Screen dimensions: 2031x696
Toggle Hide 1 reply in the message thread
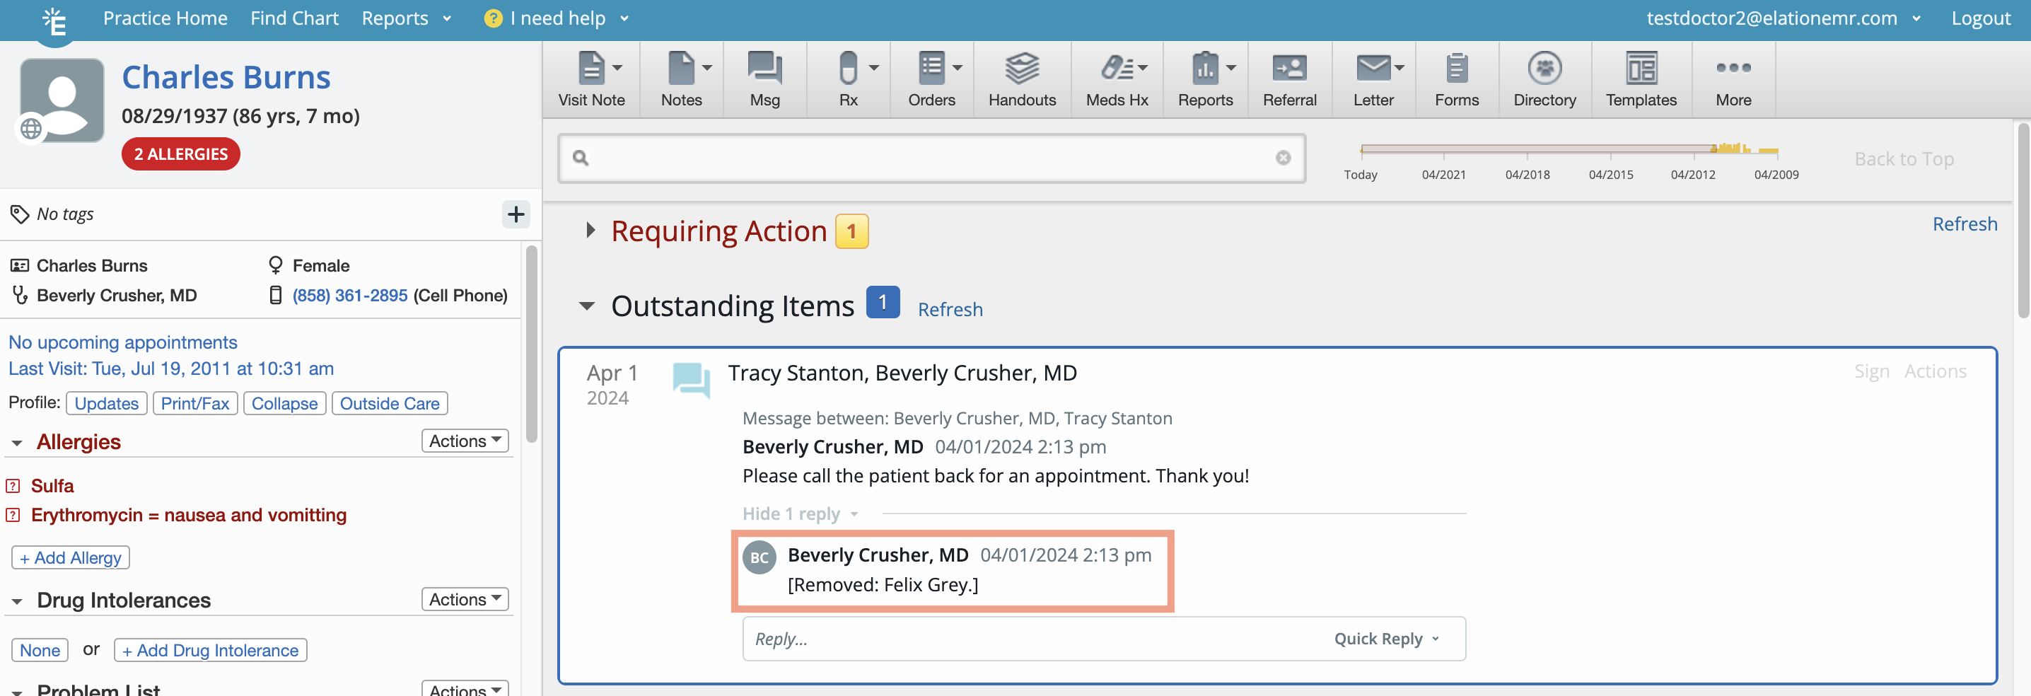[x=792, y=513]
